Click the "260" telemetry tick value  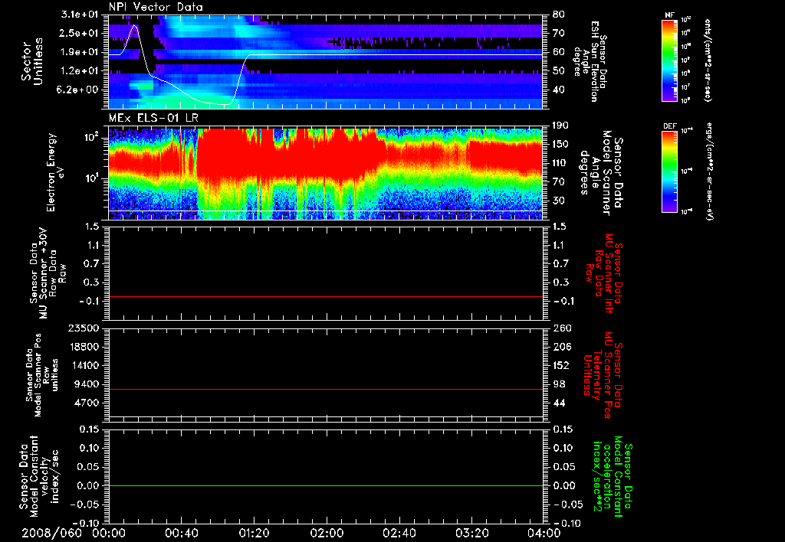[x=560, y=328]
